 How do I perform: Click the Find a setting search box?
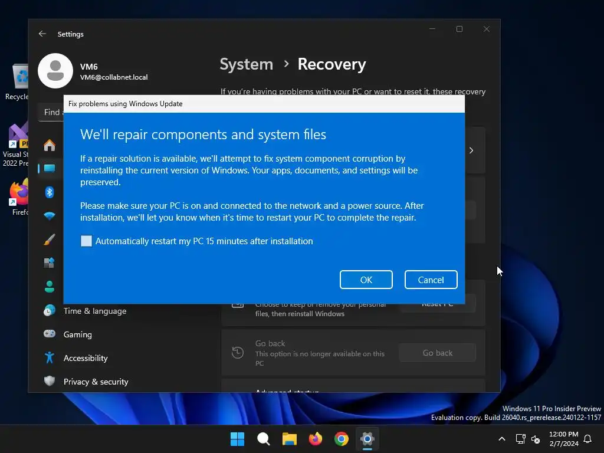(x=51, y=112)
